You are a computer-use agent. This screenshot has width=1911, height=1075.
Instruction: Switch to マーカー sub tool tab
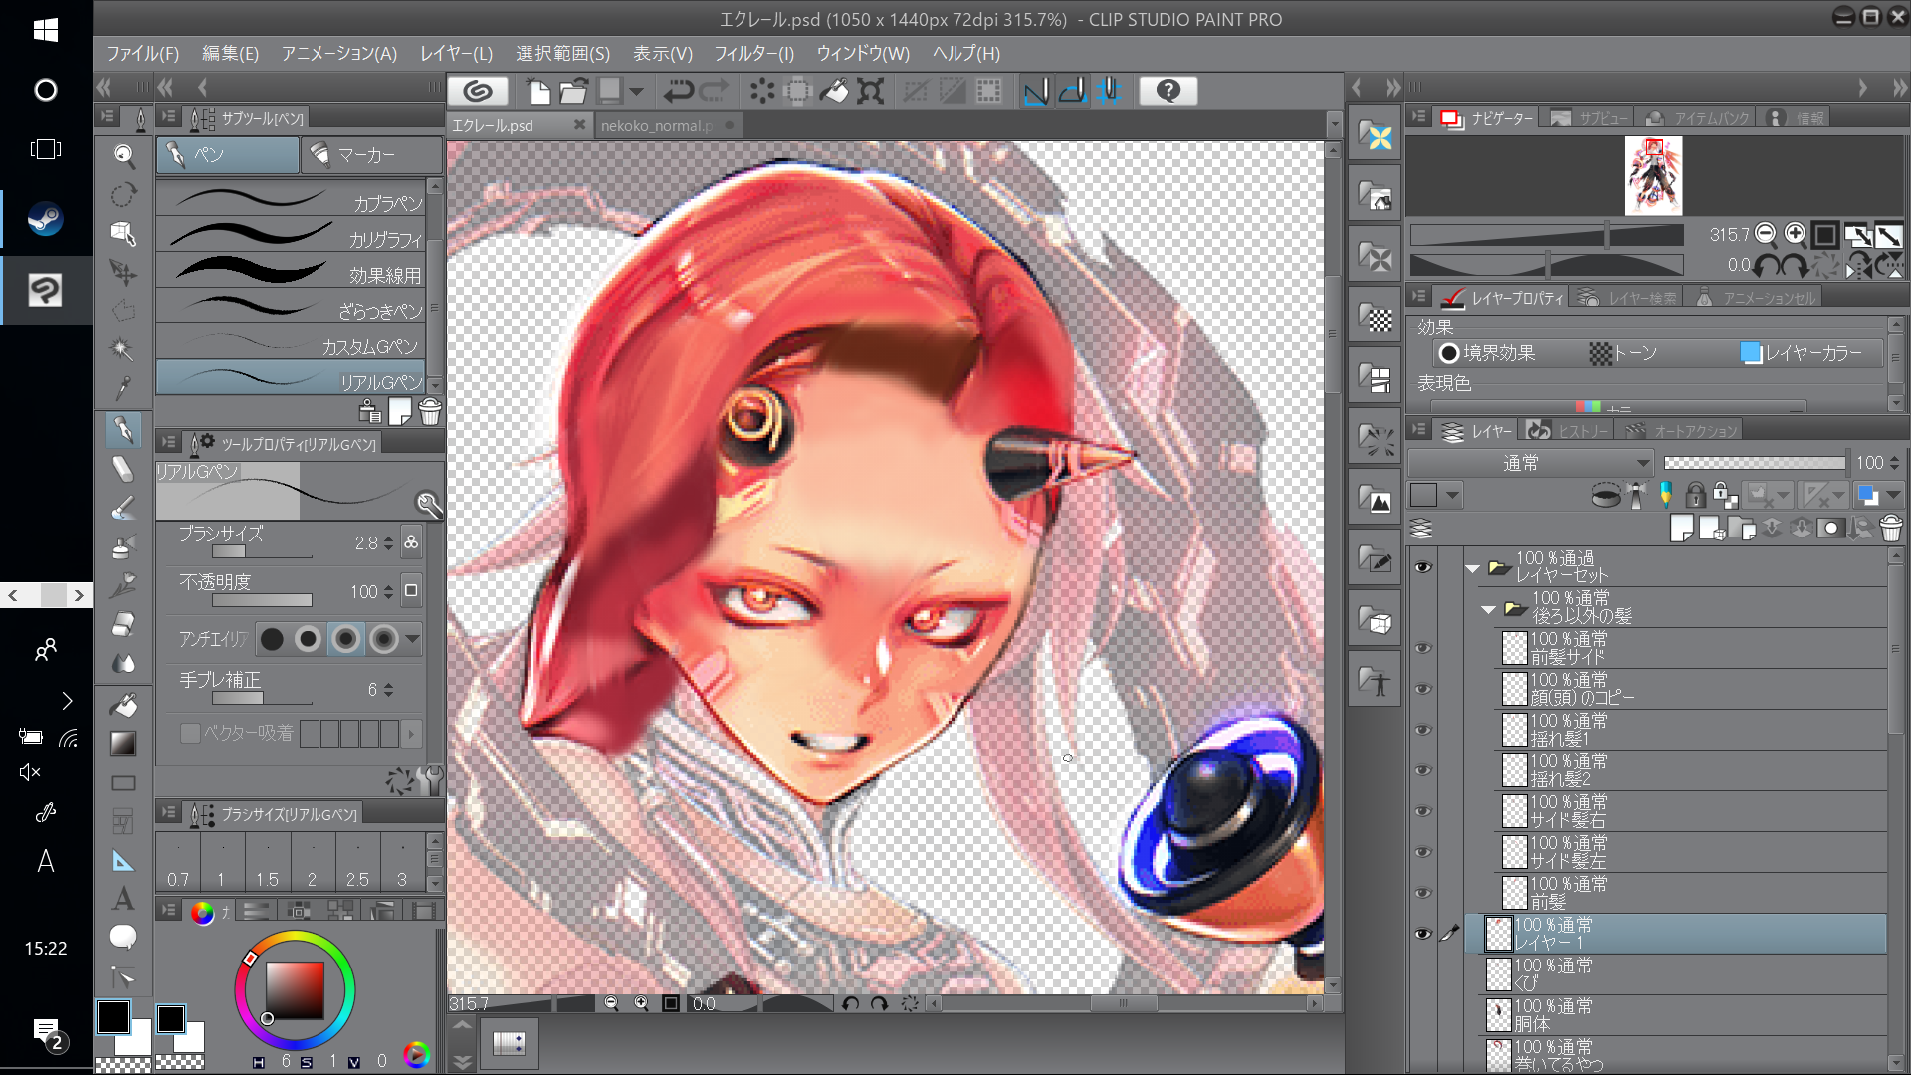pyautogui.click(x=371, y=155)
